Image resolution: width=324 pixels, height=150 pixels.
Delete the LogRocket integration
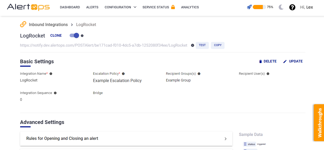coord(267,61)
